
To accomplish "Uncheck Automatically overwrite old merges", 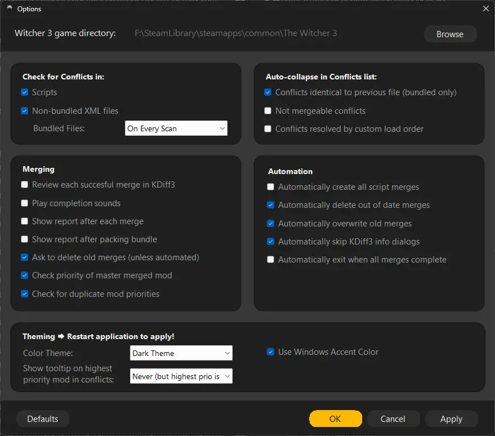I will click(x=270, y=224).
